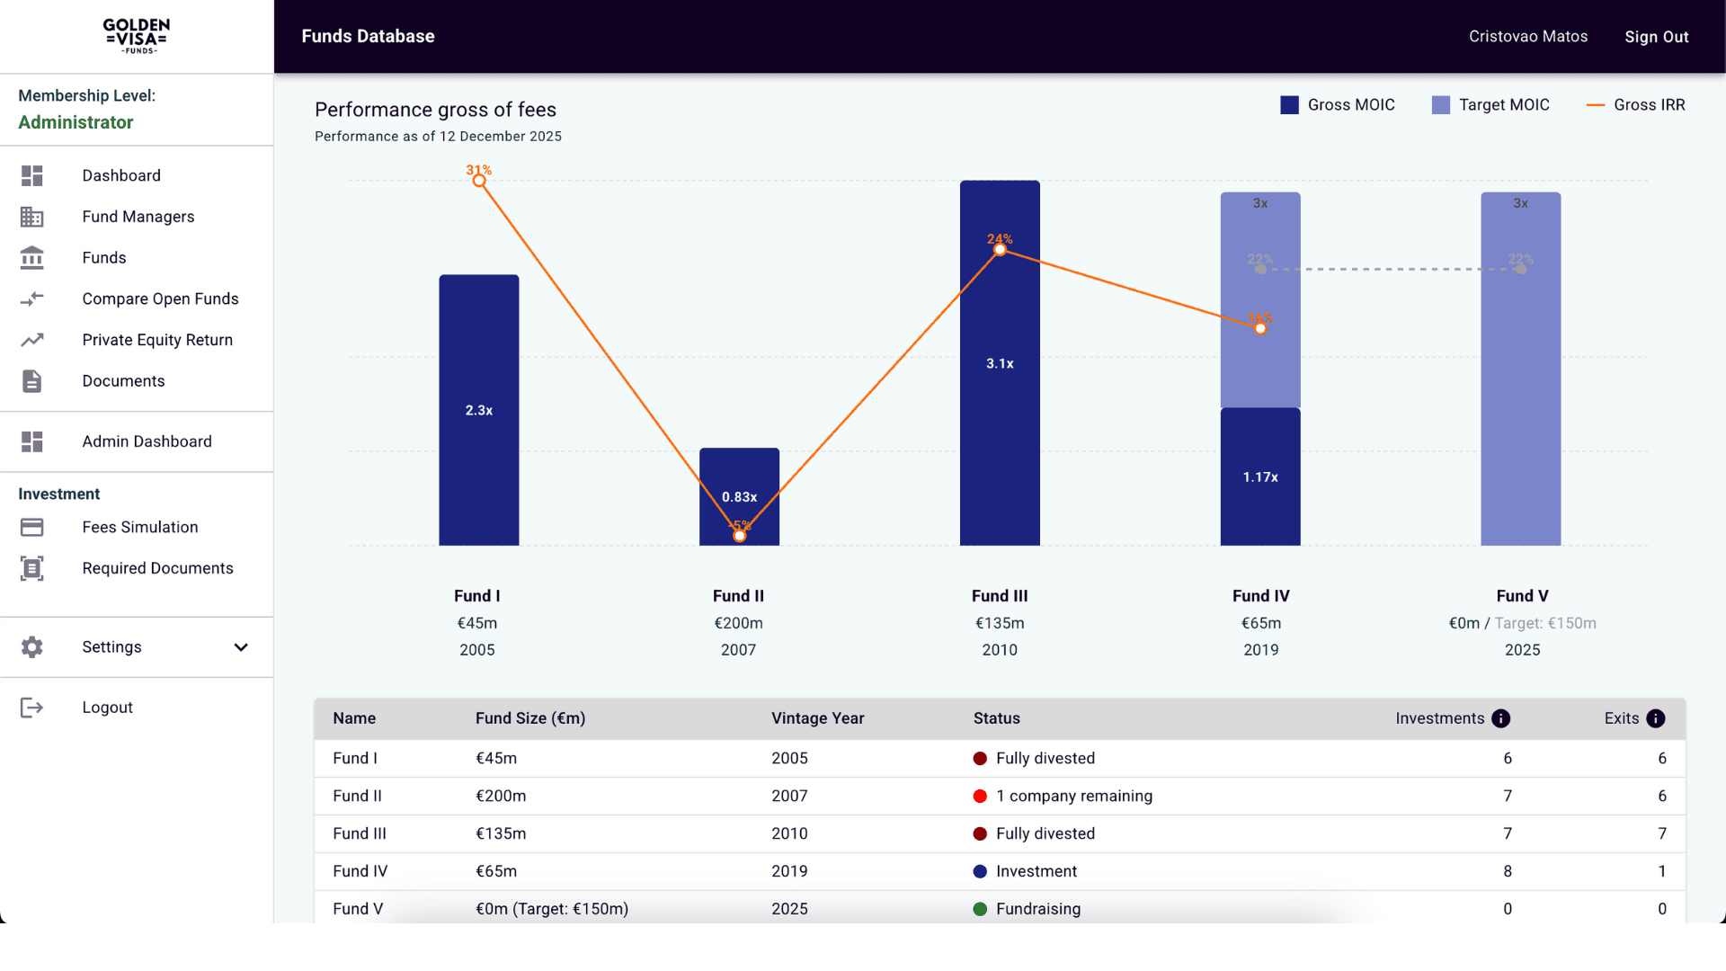Go to the Funds page
The width and height of the screenshot is (1726, 971).
(104, 258)
